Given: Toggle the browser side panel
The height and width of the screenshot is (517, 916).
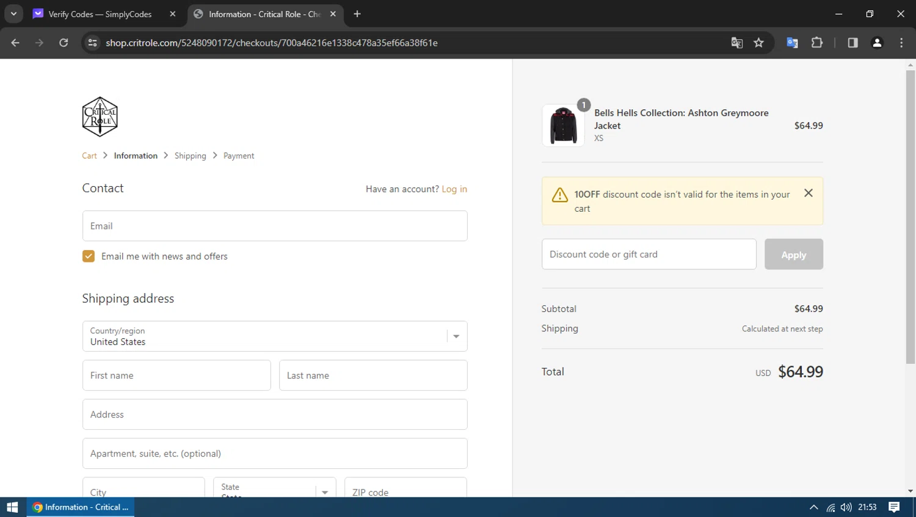Looking at the screenshot, I should 852,43.
